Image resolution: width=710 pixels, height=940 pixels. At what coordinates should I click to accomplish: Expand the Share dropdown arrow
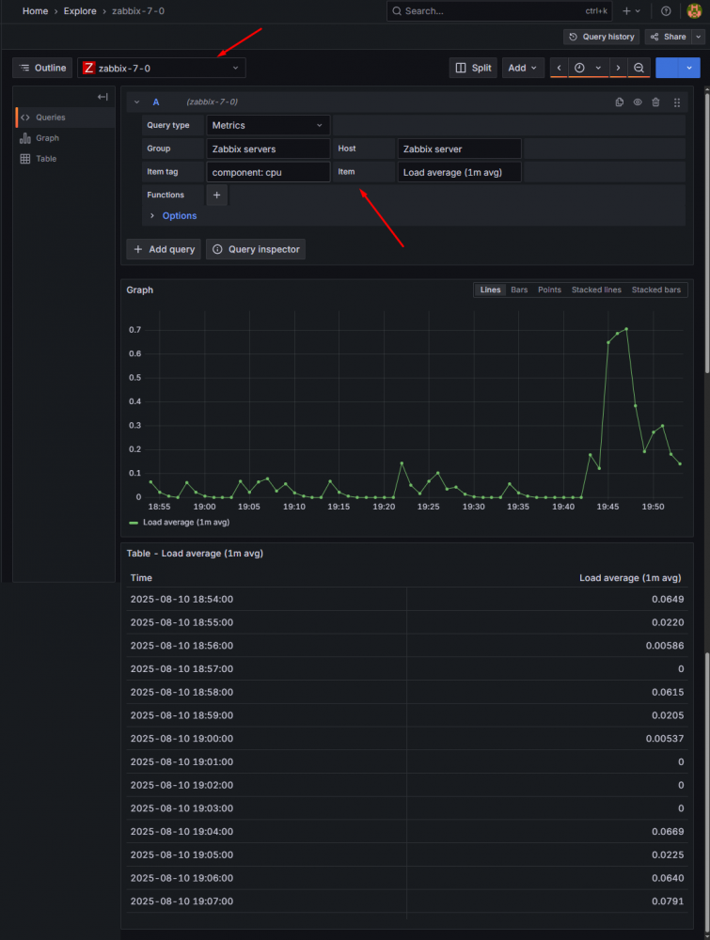[x=698, y=37]
